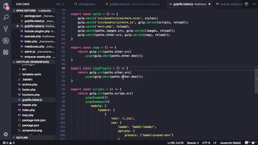
Task: Open index.php in workspace tree
Action: (34, 110)
